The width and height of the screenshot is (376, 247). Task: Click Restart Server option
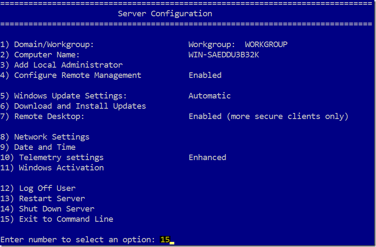pyautogui.click(x=42, y=199)
